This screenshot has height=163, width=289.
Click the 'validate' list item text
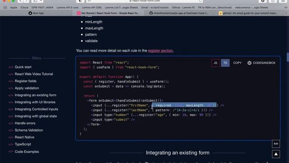tap(91, 41)
